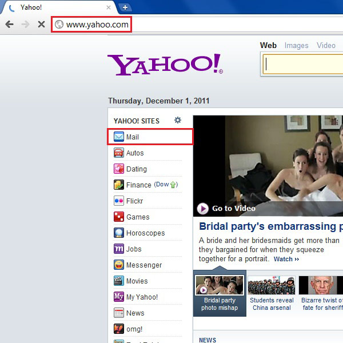The width and height of the screenshot is (343, 343).
Task: Click the browser back arrow
Action: click(x=9, y=24)
